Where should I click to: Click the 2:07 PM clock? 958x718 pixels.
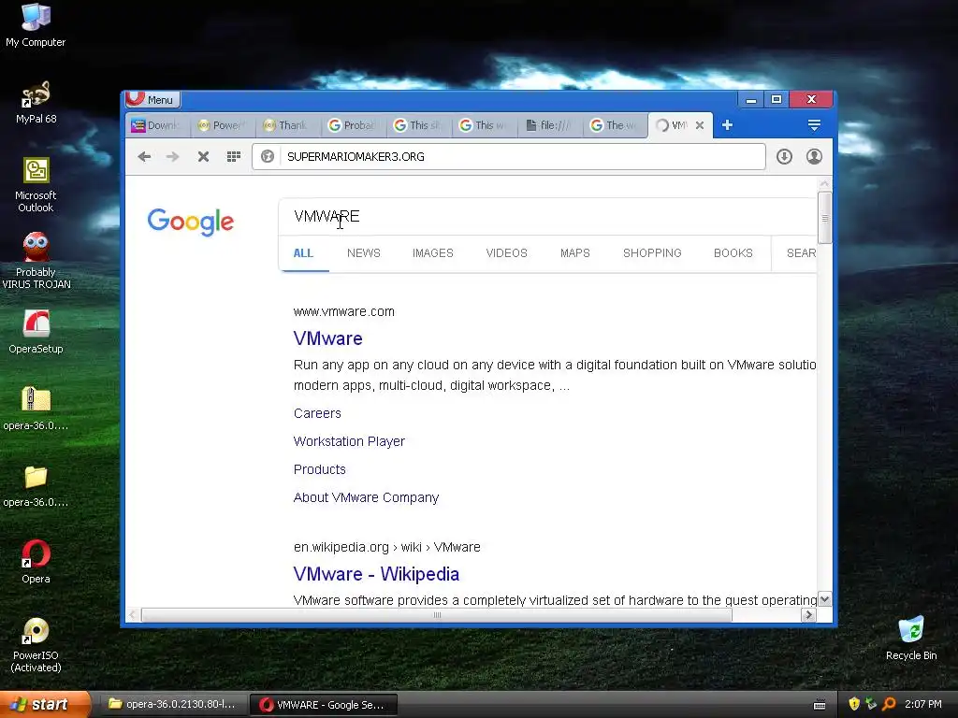click(923, 705)
